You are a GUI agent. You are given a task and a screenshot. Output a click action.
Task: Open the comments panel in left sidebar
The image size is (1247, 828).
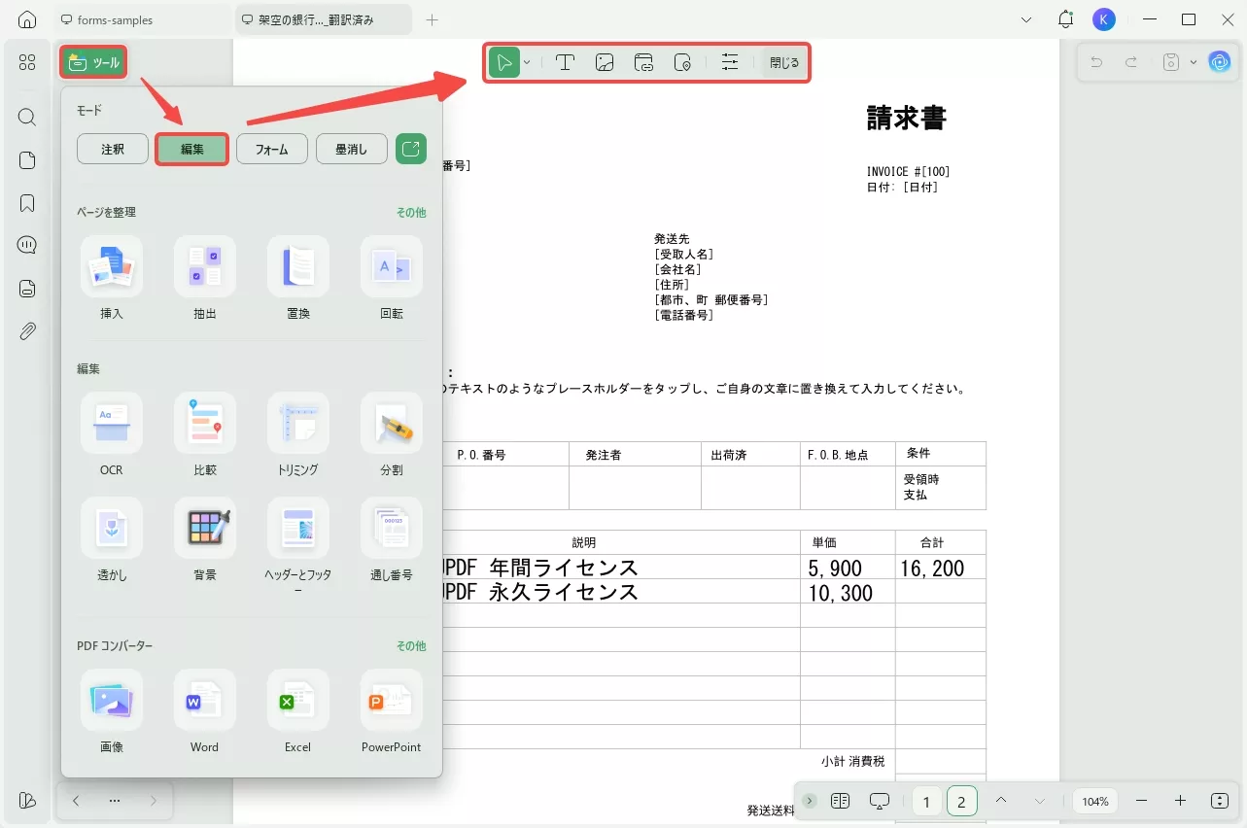point(26,245)
